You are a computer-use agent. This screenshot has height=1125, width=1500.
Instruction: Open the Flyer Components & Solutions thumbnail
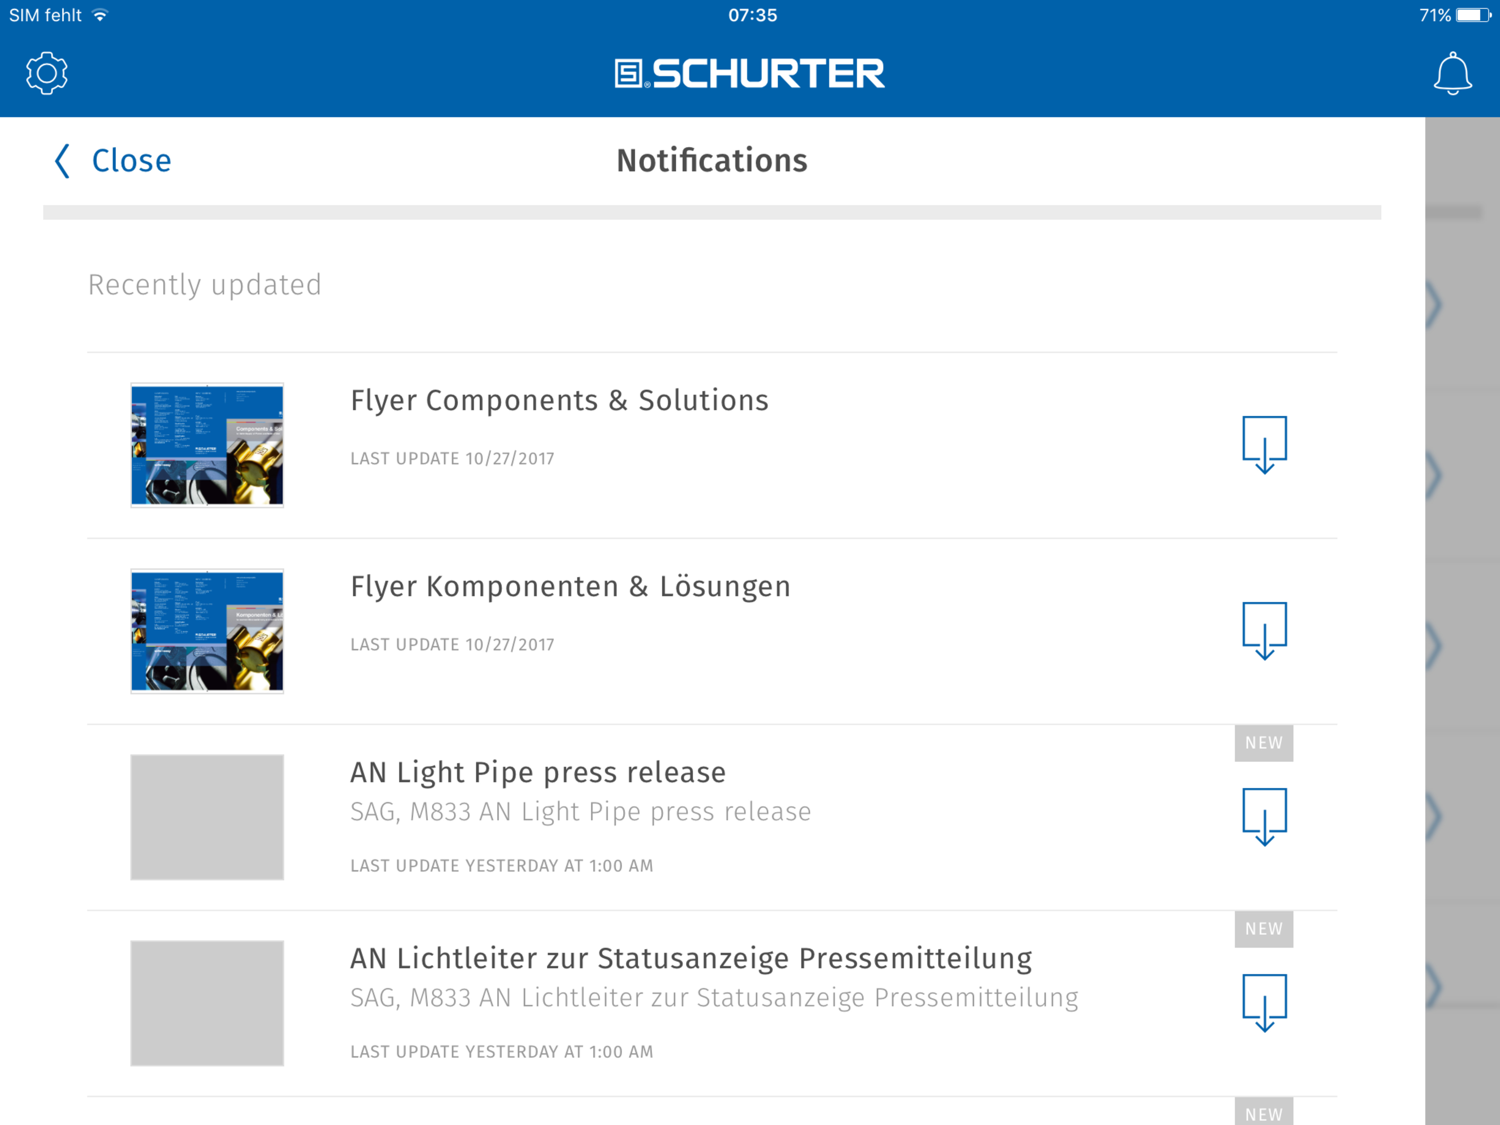tap(207, 445)
